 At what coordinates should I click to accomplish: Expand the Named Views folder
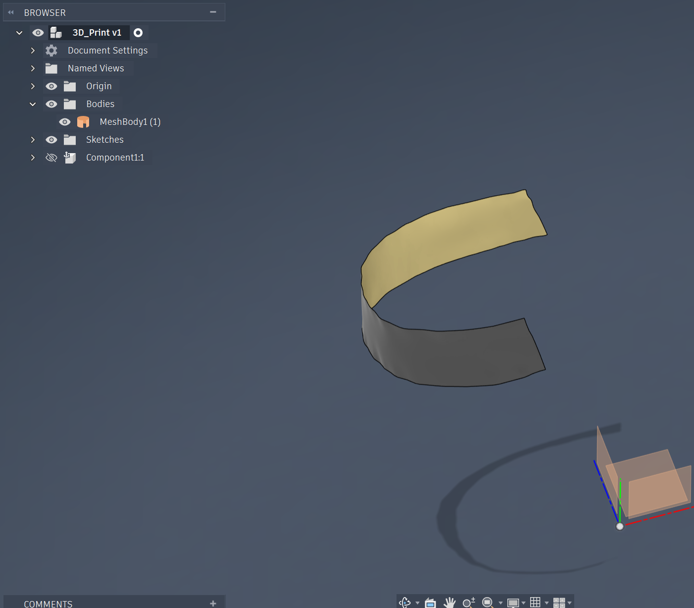coord(33,68)
